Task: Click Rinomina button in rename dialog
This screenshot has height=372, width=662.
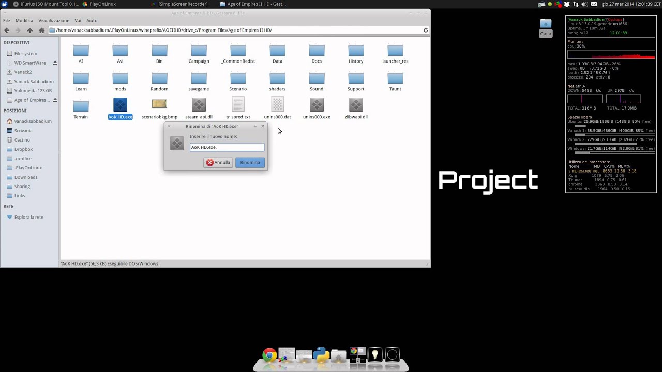Action: 250,162
